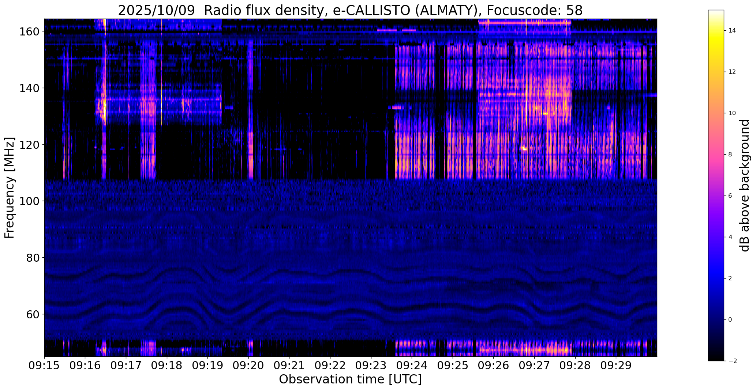Click the colorbar tick value 12
756x390 pixels.
click(732, 72)
